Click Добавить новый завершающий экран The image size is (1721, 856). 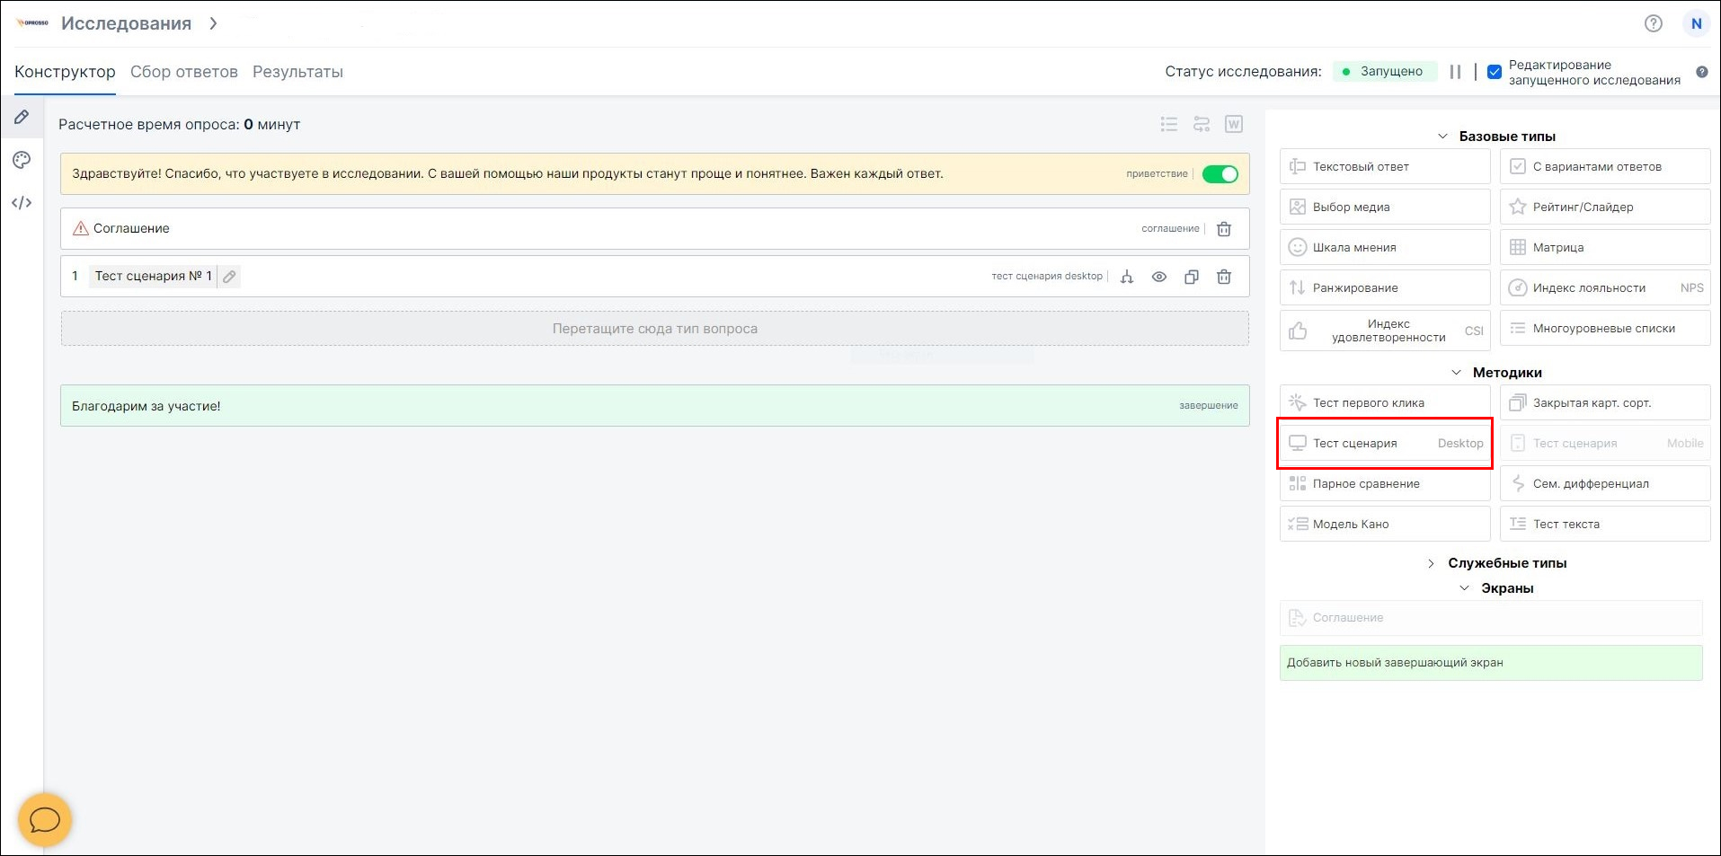point(1490,663)
